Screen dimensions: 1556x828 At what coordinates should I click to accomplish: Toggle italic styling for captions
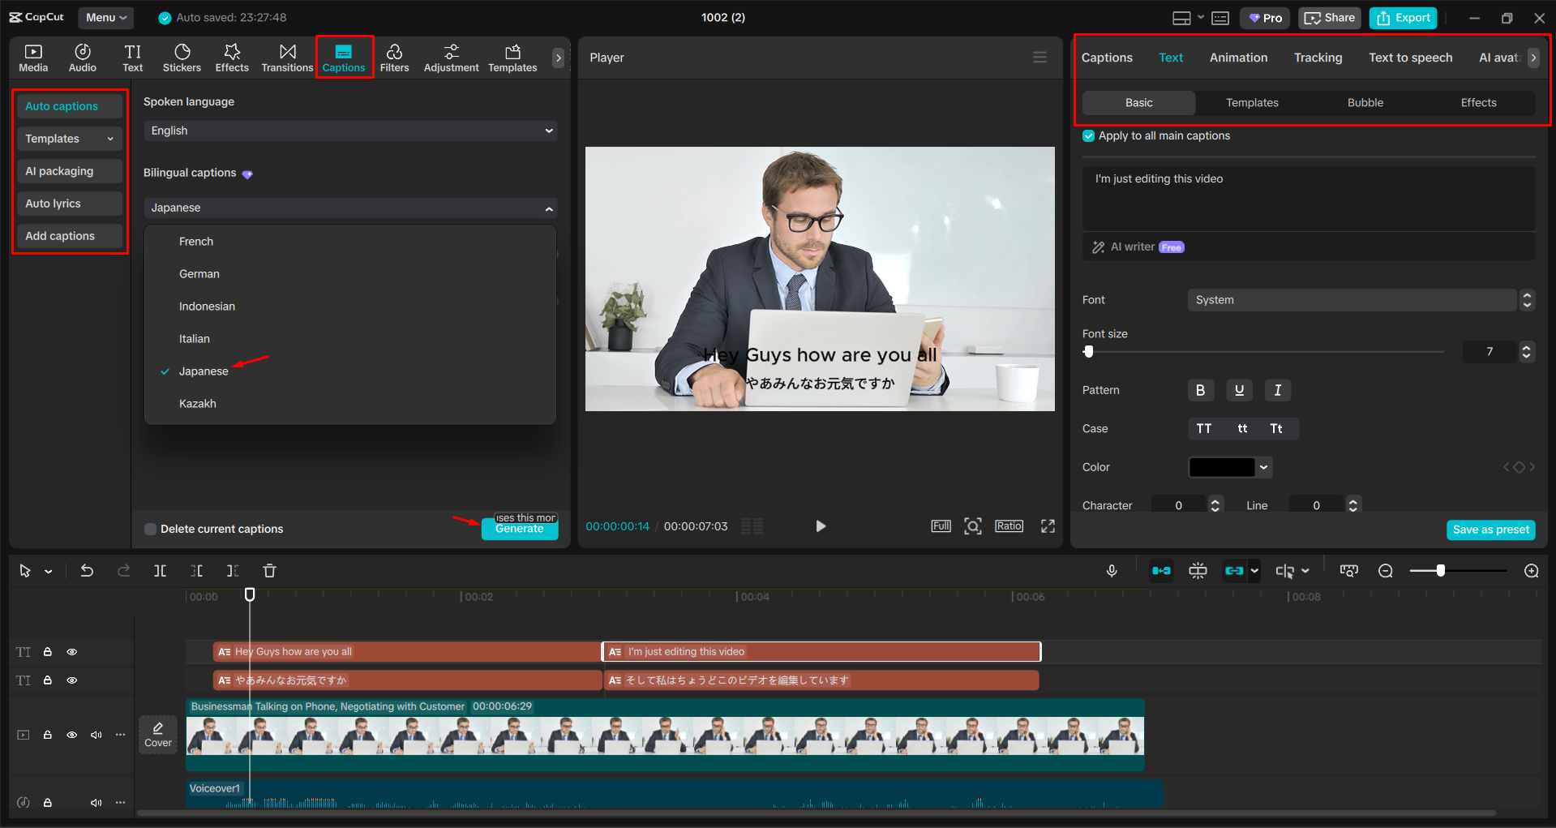pos(1277,390)
